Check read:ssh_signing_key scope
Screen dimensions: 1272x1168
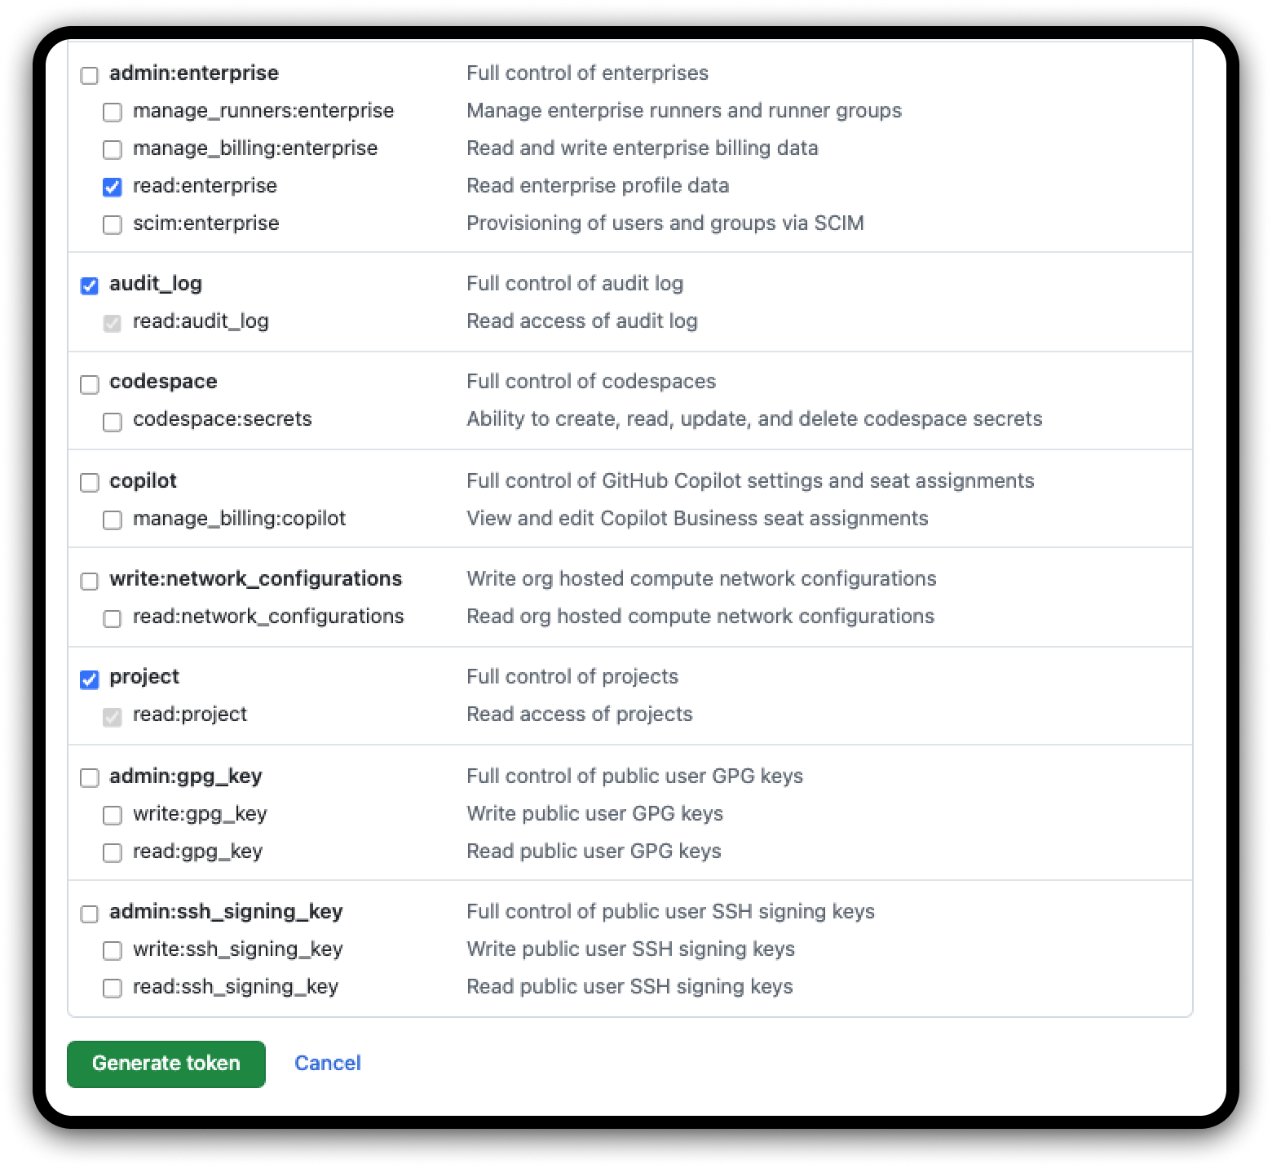coord(113,988)
